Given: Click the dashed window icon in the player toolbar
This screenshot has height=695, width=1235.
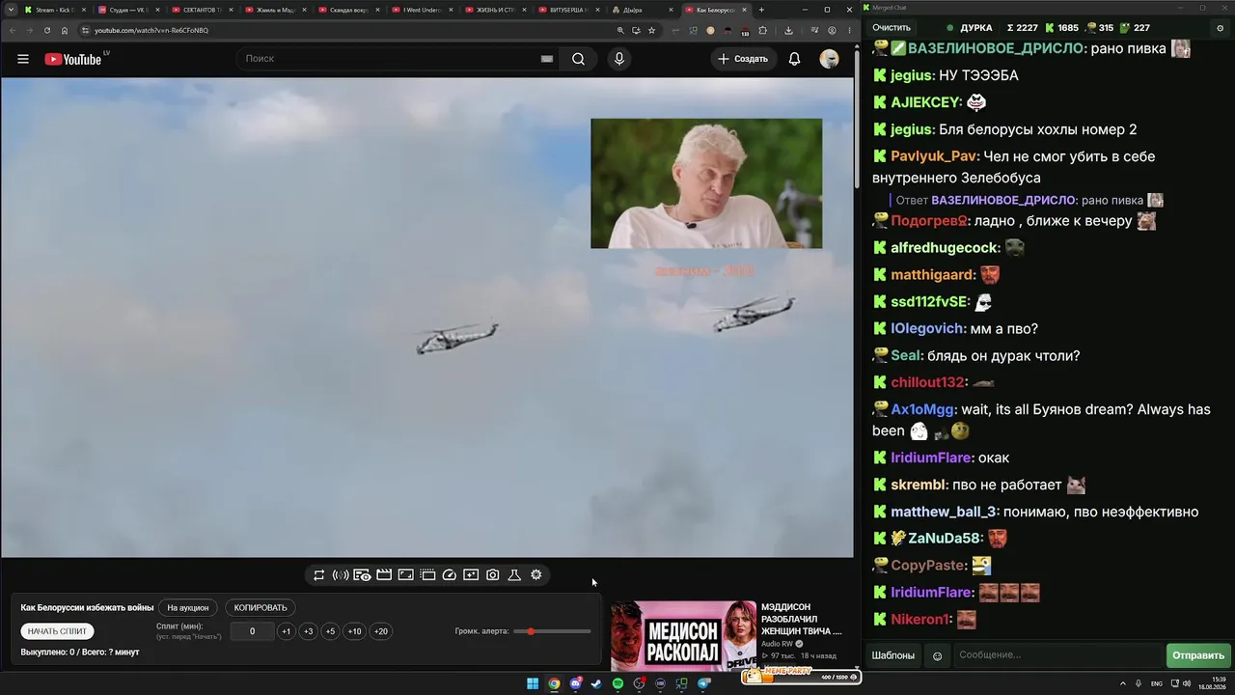Looking at the screenshot, I should pyautogui.click(x=427, y=575).
